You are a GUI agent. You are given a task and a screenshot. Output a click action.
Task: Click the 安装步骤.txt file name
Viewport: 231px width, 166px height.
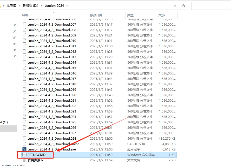tap(36, 160)
